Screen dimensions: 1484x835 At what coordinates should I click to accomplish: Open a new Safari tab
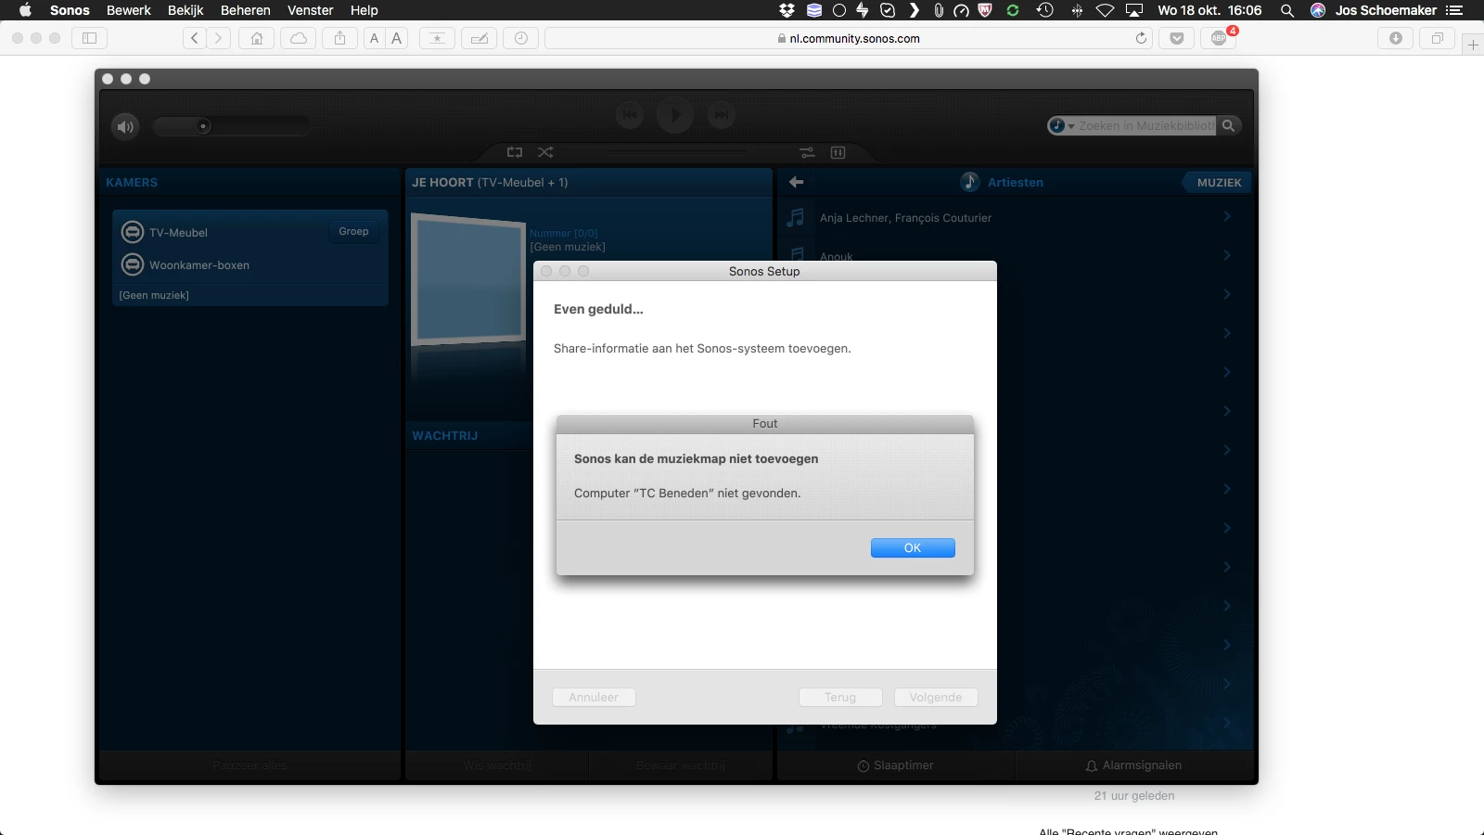tap(1473, 45)
